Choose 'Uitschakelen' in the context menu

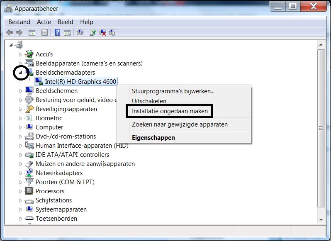coord(149,101)
